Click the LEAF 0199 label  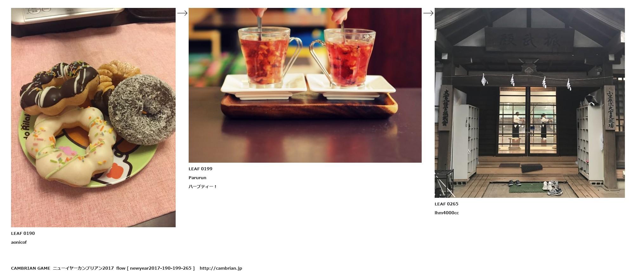coord(200,169)
